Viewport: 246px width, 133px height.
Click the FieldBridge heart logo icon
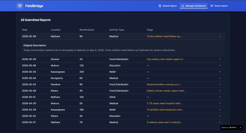20,6
